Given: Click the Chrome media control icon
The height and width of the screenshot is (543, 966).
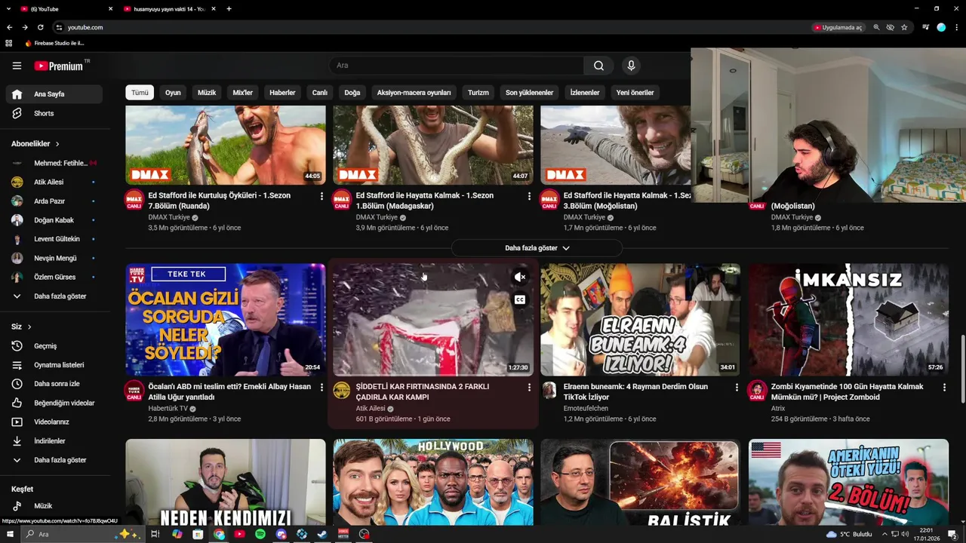Looking at the screenshot, I should tap(925, 27).
